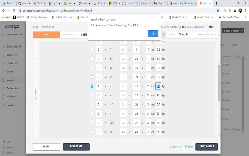Open the BeerCo - Brewing bookmark

[37, 17]
